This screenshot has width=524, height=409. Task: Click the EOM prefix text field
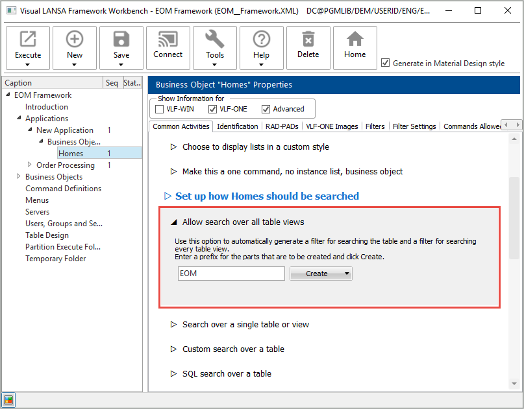point(231,274)
